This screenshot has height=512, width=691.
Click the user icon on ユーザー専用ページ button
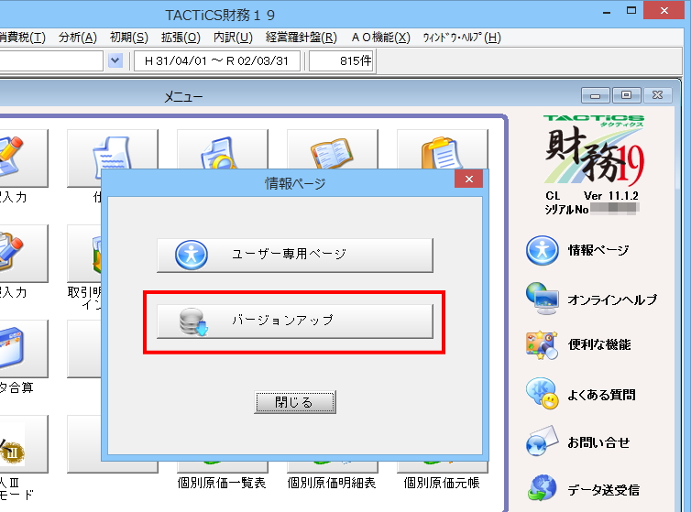192,256
